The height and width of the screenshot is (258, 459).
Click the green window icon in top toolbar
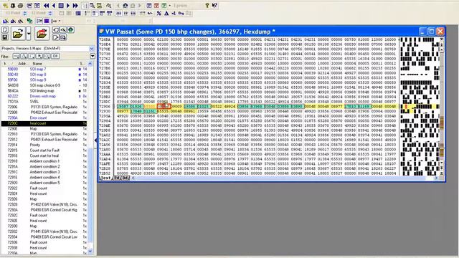point(164,5)
